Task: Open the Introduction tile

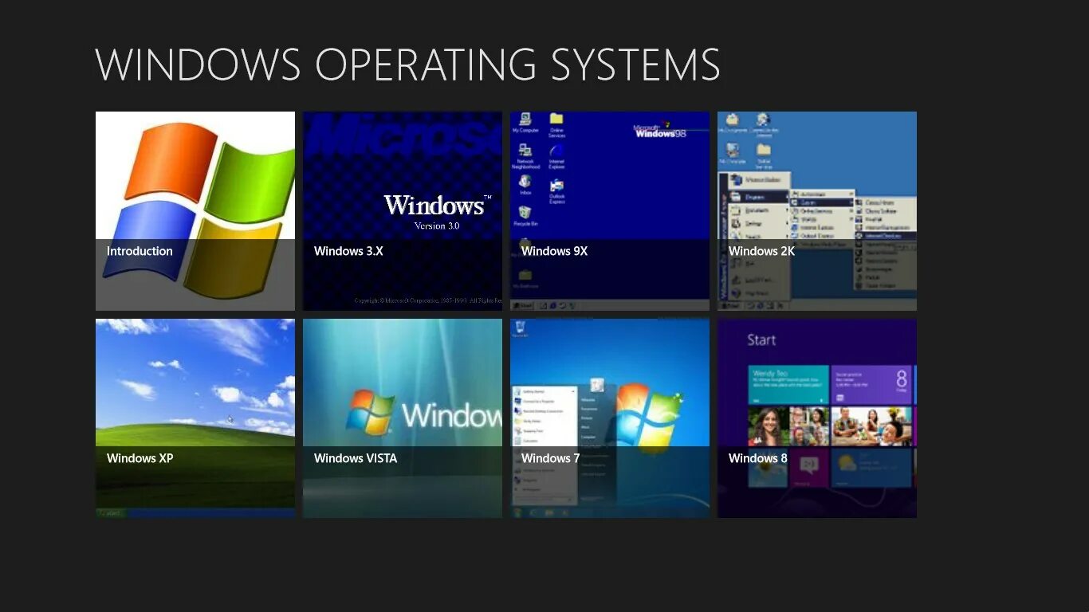Action: coord(195,211)
